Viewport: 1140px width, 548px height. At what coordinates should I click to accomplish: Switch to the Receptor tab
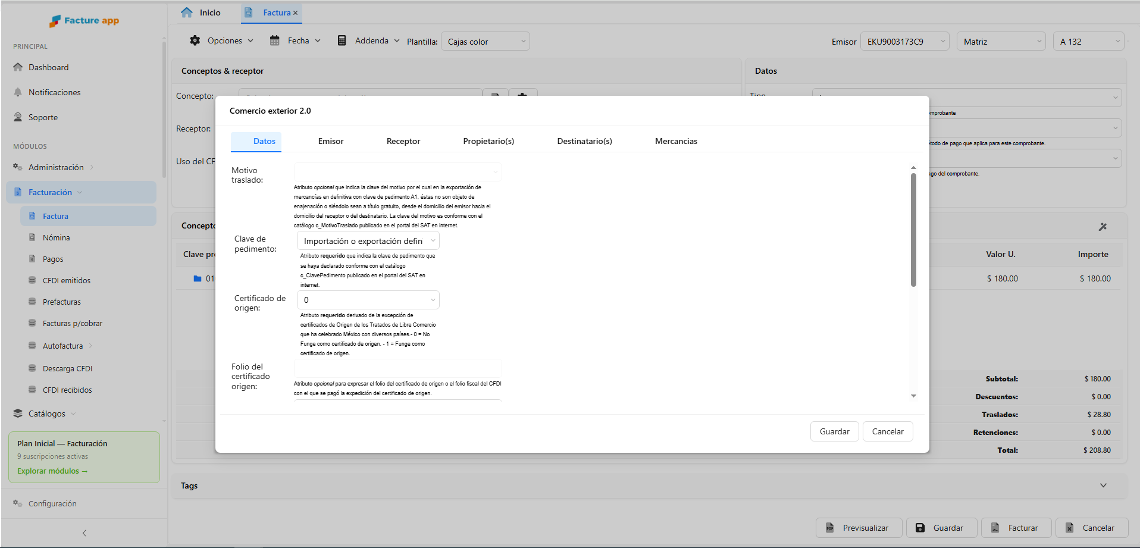(403, 142)
